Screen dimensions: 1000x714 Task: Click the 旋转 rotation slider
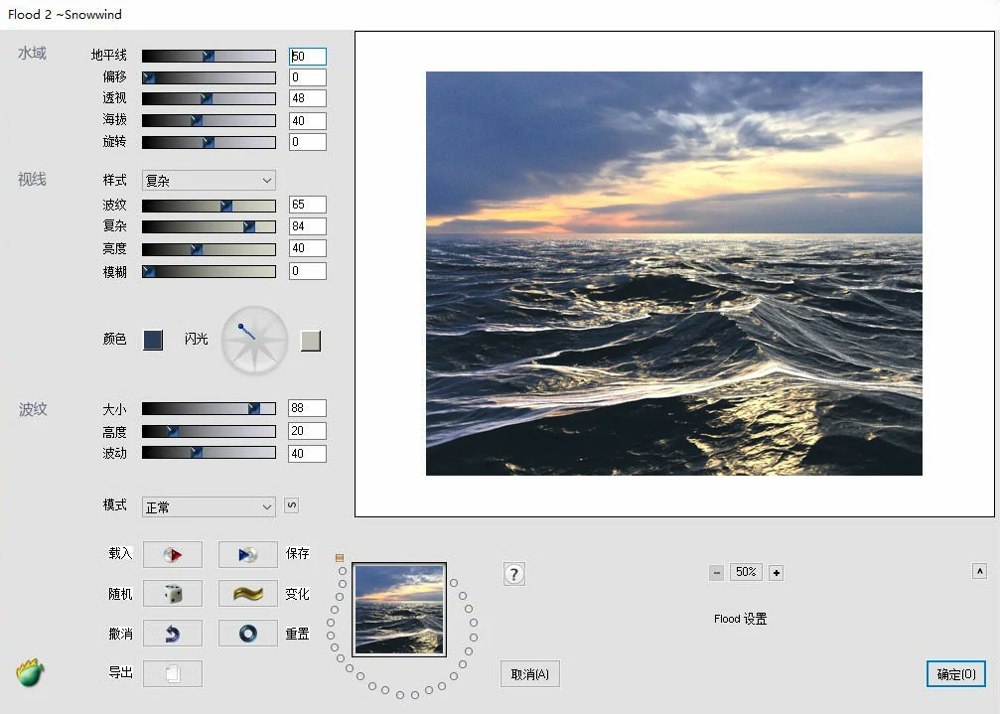coord(209,142)
